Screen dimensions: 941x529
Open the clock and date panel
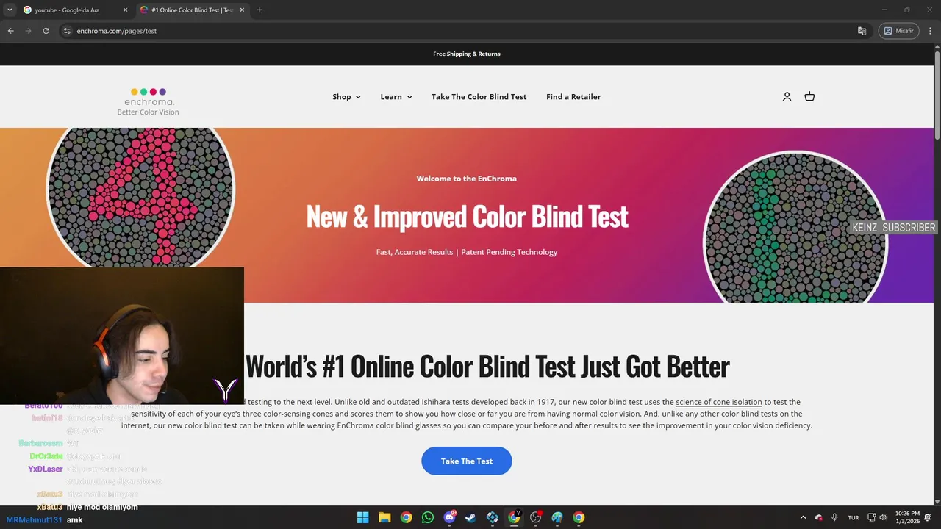pyautogui.click(x=907, y=517)
